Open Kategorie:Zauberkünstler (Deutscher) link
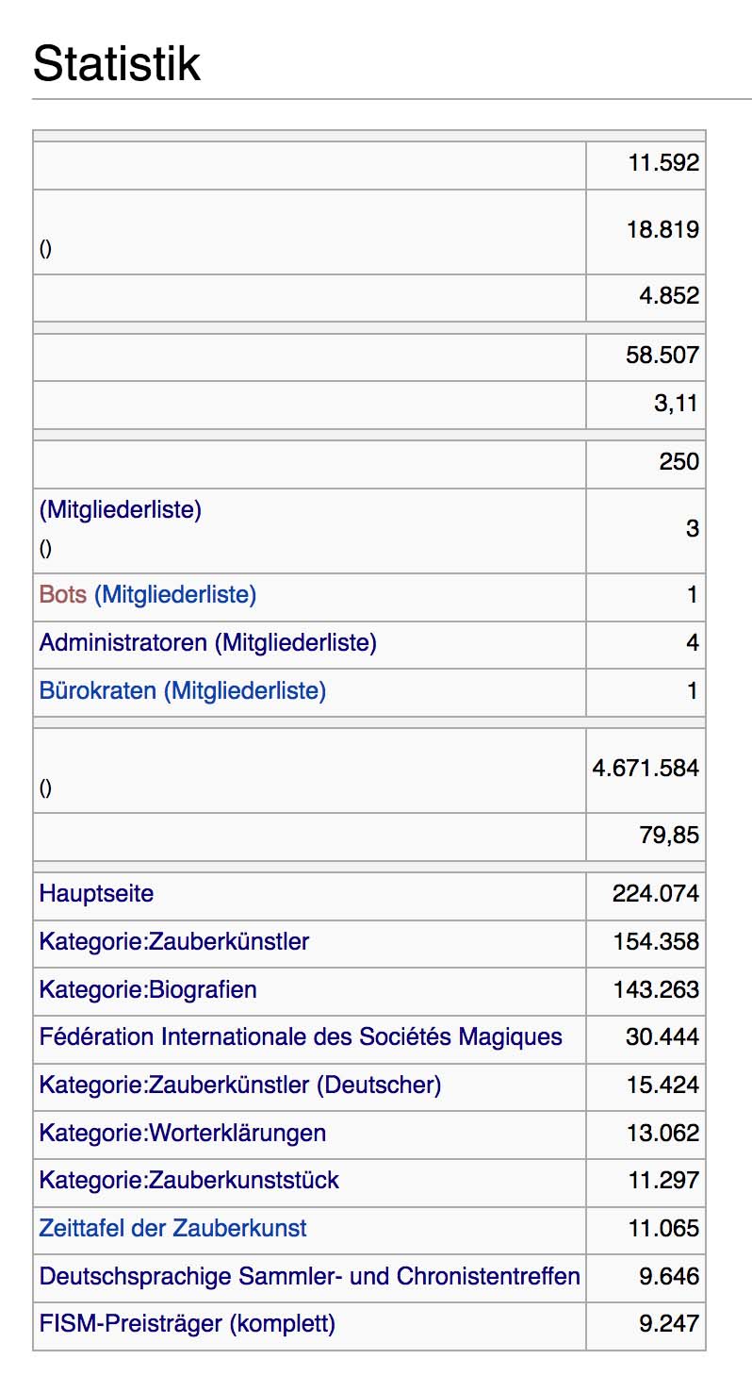 click(x=240, y=1085)
